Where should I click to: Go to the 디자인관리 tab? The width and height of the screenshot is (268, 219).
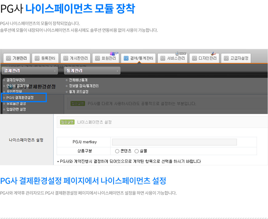(204, 58)
